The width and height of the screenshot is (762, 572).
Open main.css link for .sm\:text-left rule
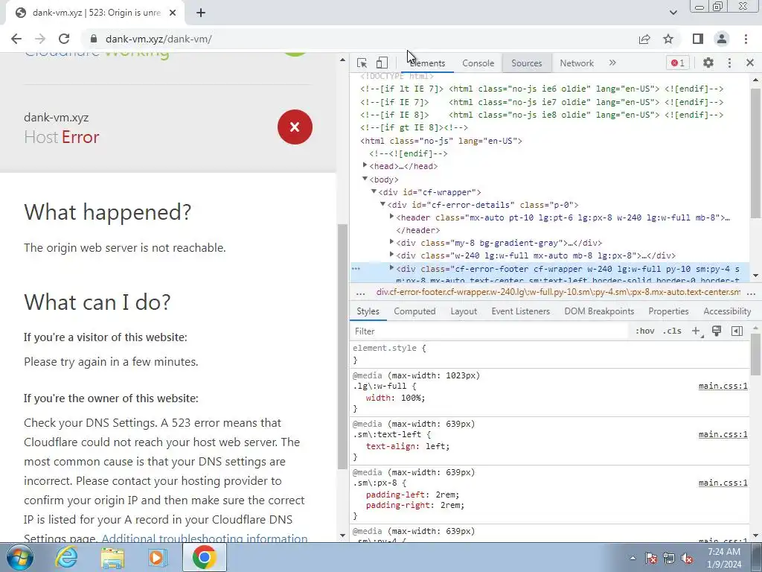(x=723, y=434)
